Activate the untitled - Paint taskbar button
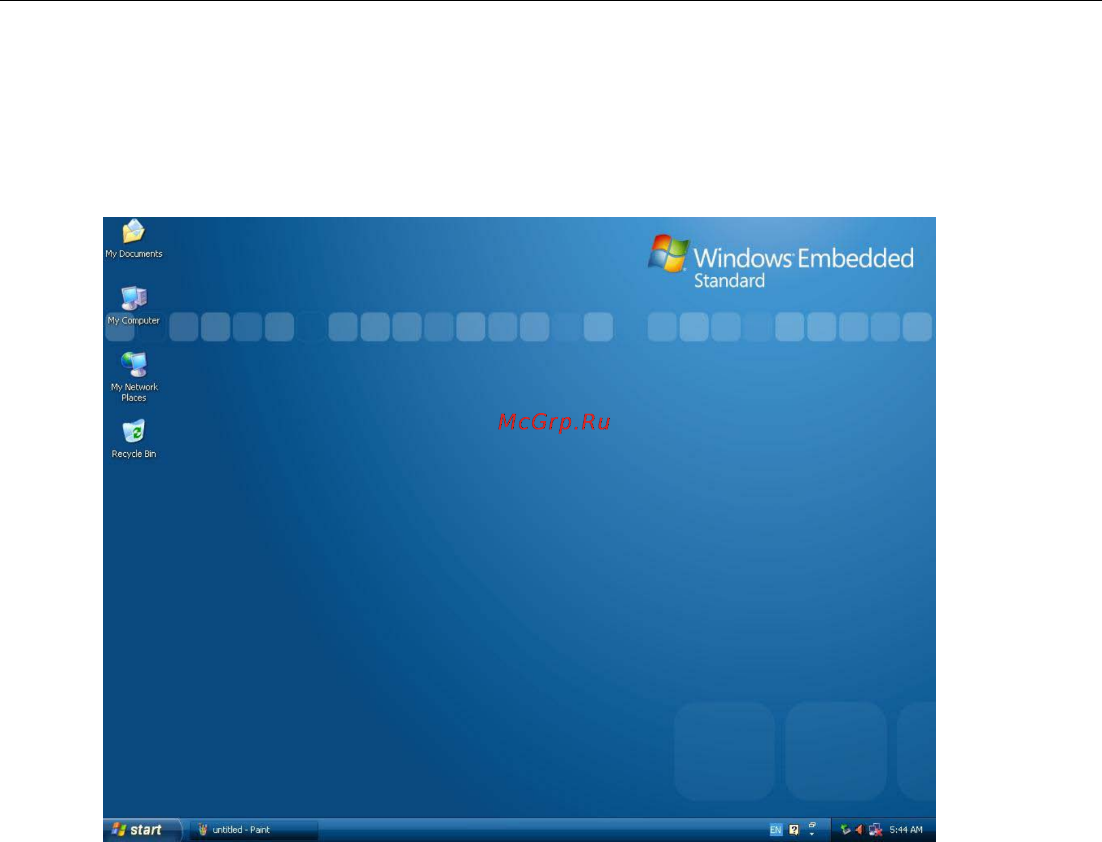 (x=254, y=830)
